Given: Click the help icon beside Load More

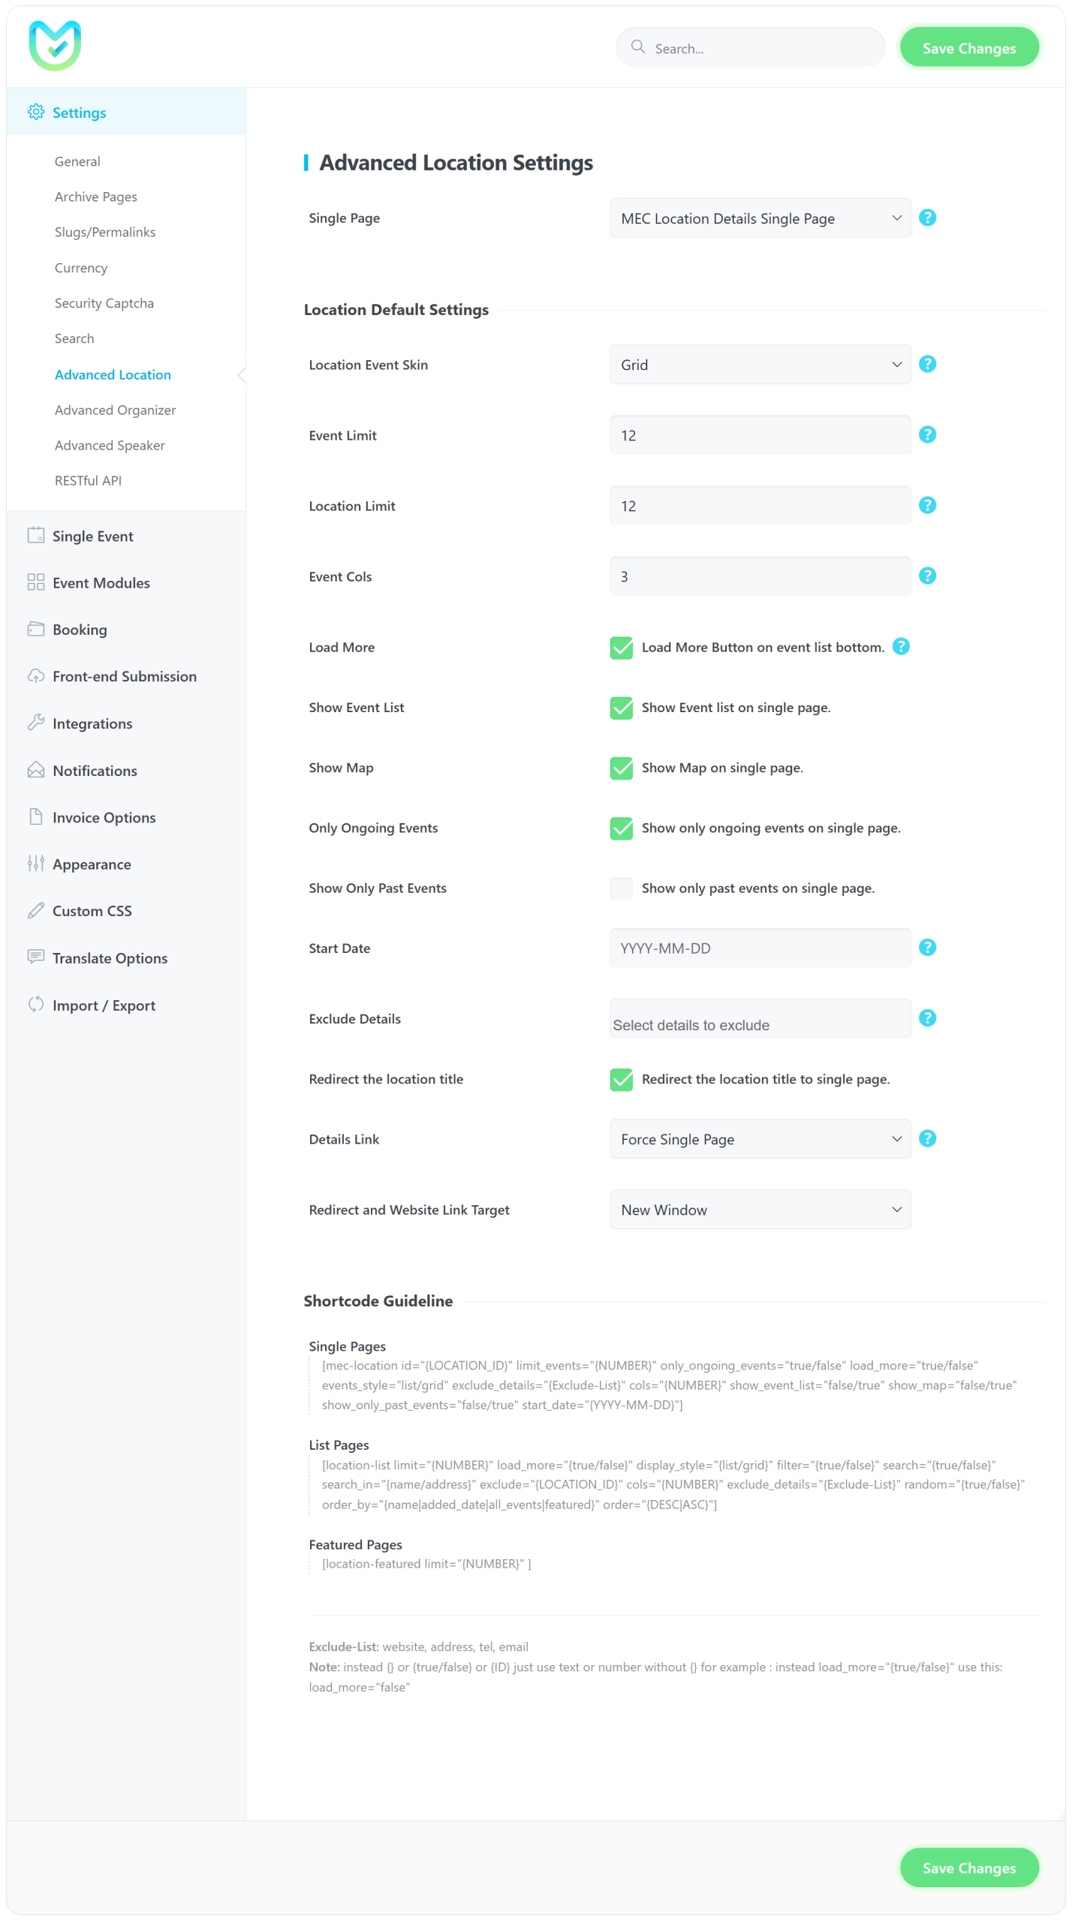Looking at the screenshot, I should point(901,647).
